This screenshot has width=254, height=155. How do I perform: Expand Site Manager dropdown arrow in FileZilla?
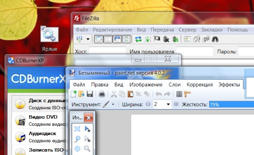[88, 39]
